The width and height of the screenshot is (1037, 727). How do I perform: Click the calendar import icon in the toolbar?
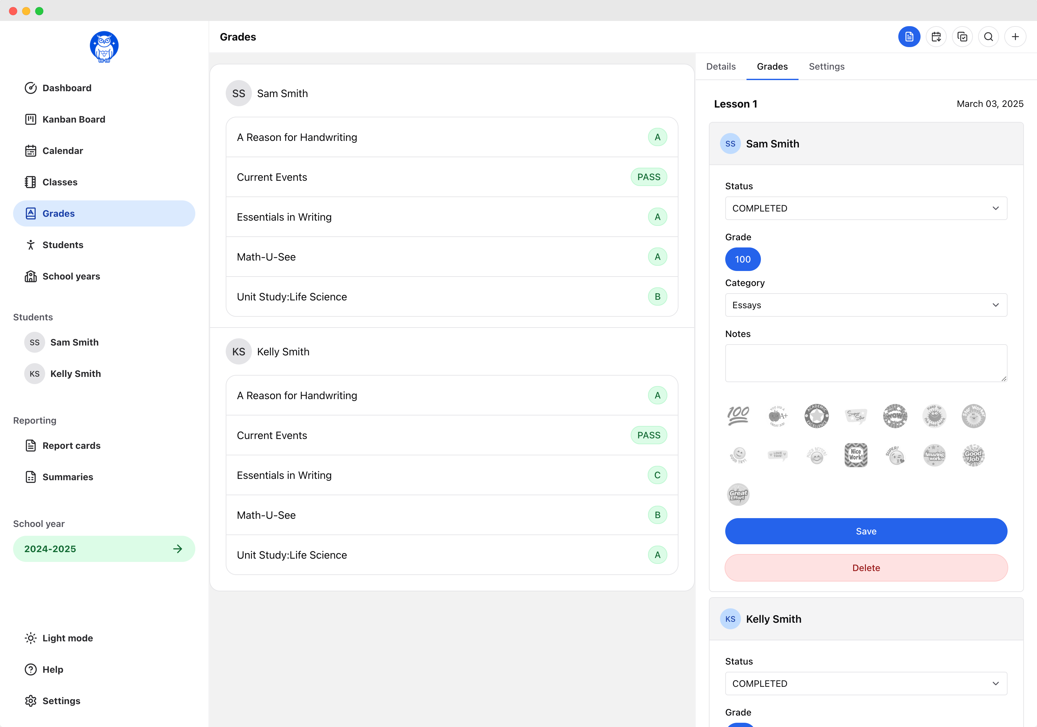936,37
